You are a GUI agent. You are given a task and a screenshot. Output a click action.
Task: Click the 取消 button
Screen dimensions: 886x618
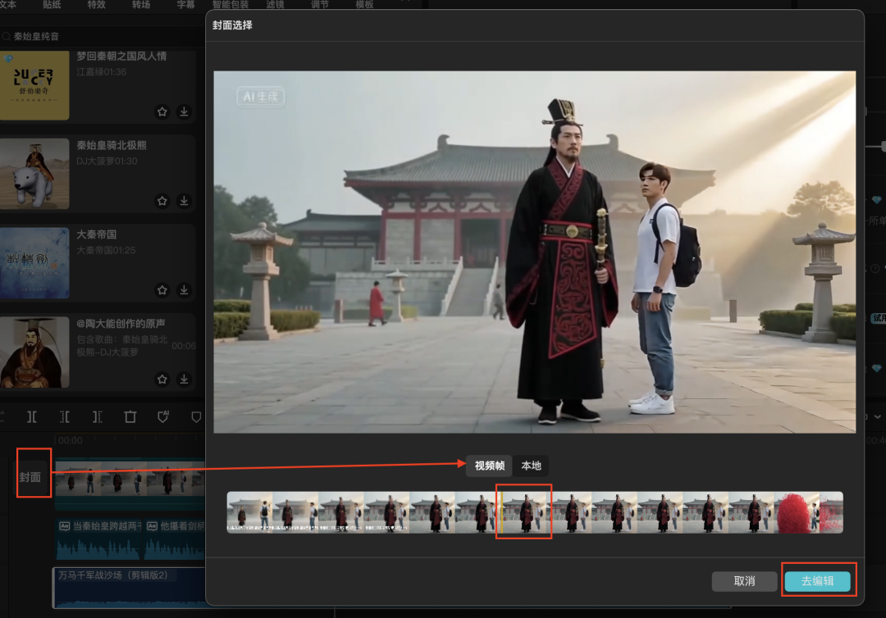tap(744, 581)
